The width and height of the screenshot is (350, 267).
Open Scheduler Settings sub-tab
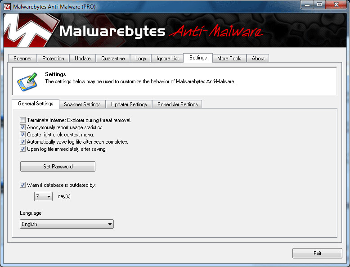coord(177,104)
